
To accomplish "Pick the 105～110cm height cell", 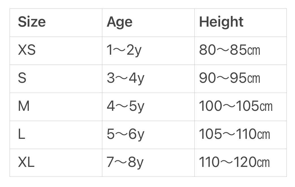I will 235,134.
